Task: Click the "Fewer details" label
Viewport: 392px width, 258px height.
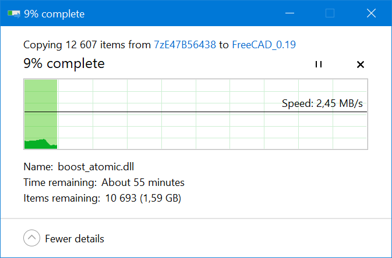Action: tap(75, 238)
